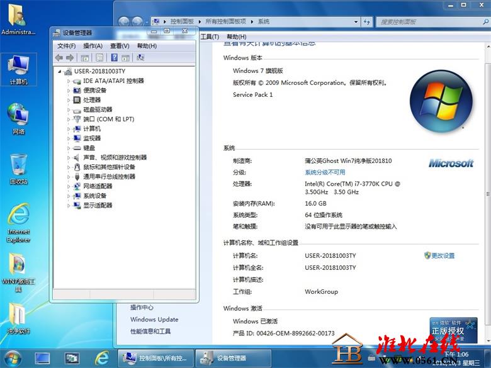
Task: Open the 文件(F) menu in Device Manager
Action: [66, 46]
